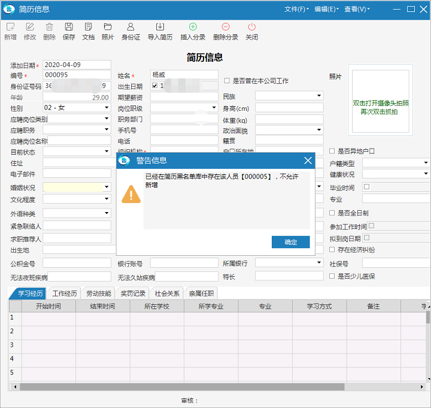Click the 所在学校 column header

[157, 306]
